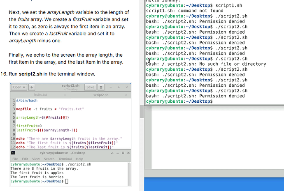Click the instruction page vertical scrollbar thumb

141,111
